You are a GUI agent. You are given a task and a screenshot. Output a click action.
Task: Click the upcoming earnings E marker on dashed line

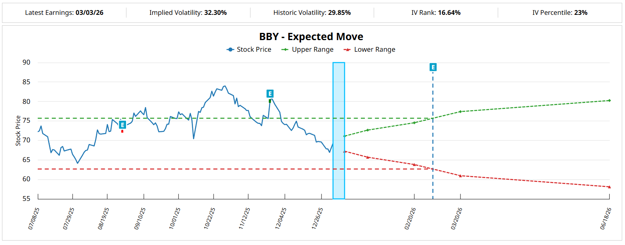click(x=433, y=67)
